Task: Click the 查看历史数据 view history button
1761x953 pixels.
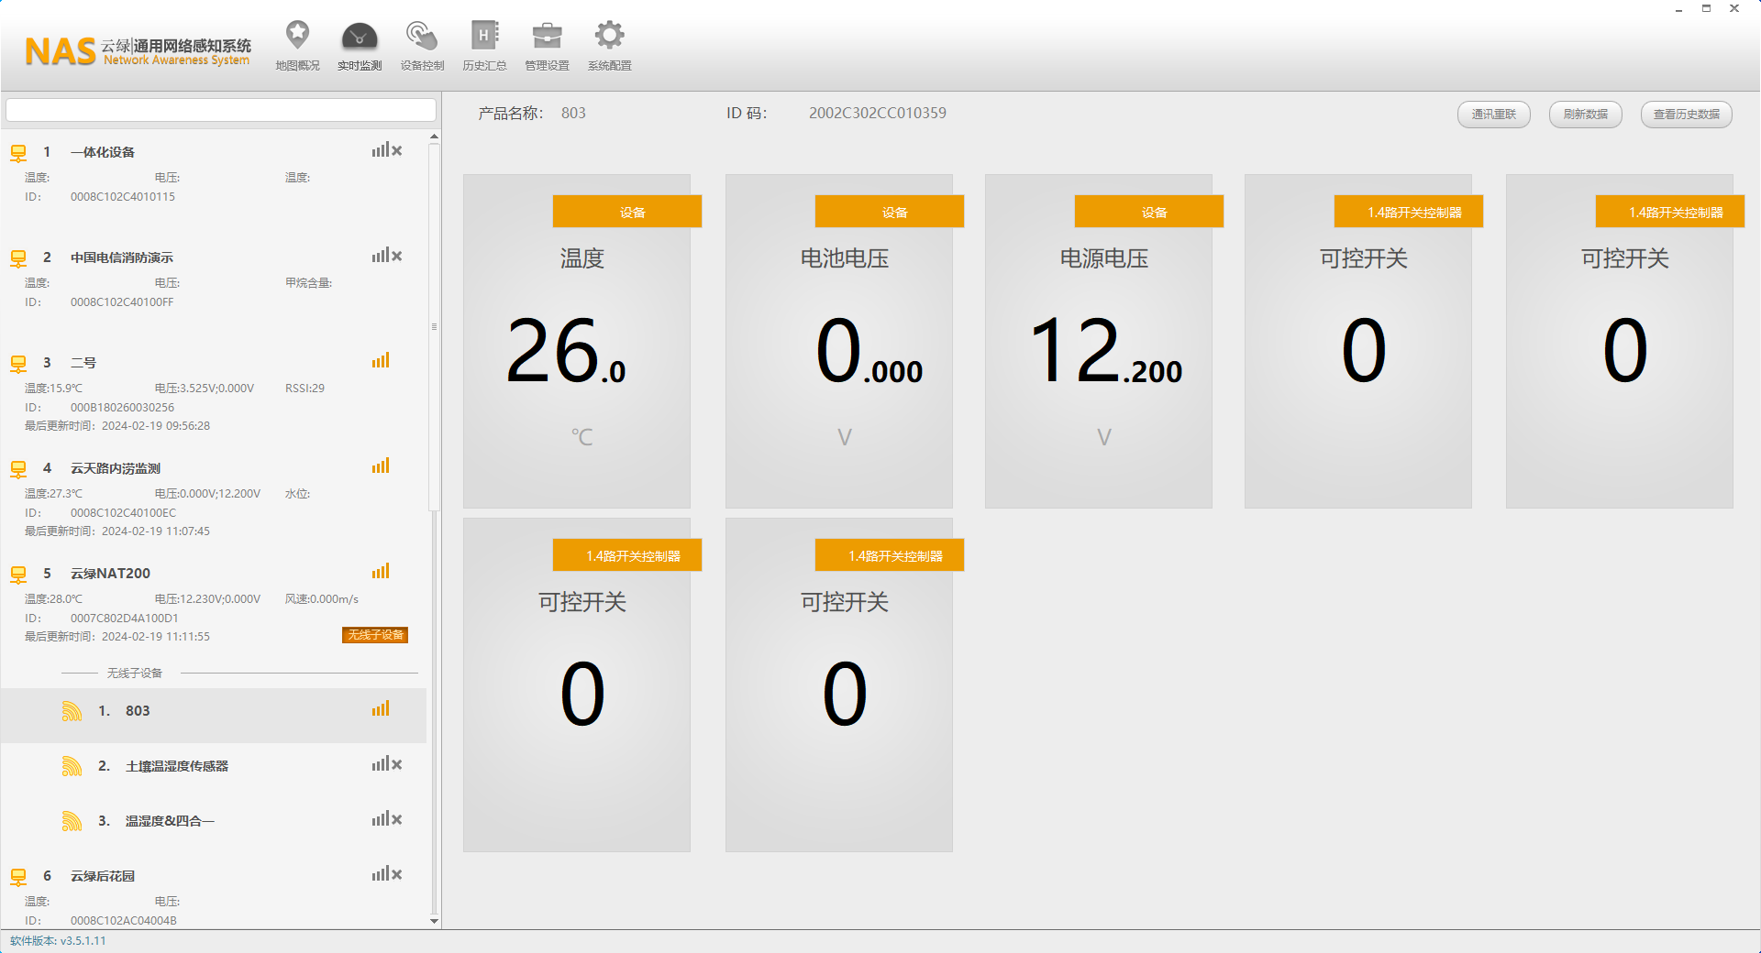Action: (x=1686, y=115)
